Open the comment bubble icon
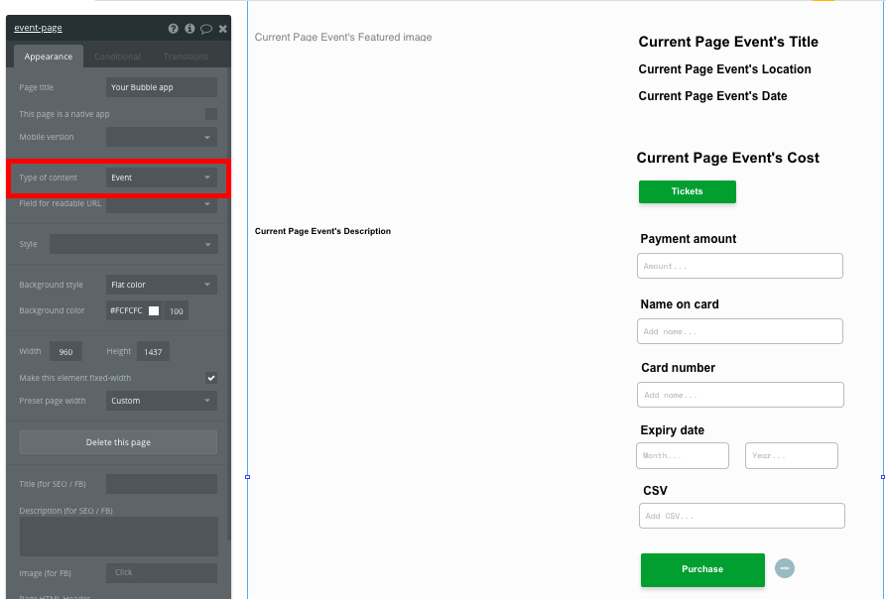Image resolution: width=886 pixels, height=599 pixels. [x=206, y=29]
